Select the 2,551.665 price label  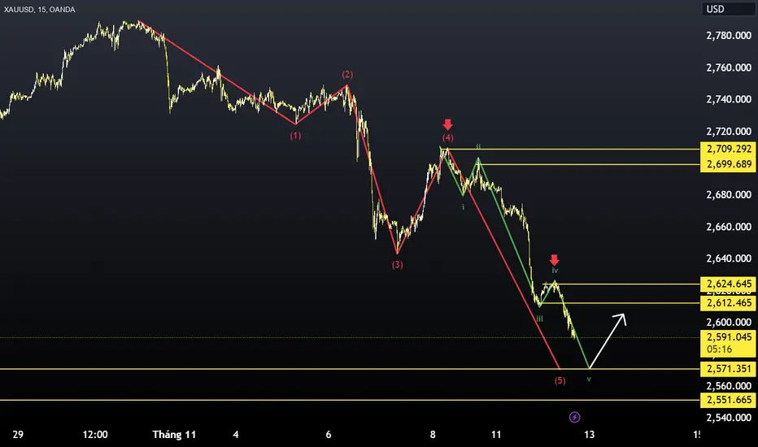point(728,400)
